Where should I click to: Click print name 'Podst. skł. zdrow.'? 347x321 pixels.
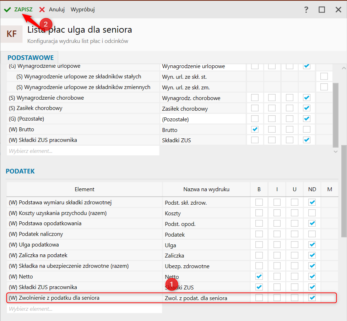tap(186, 203)
